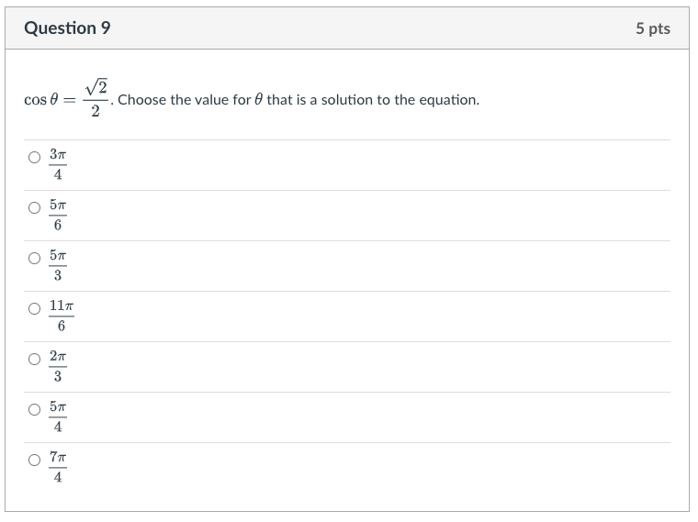Click the 3π/4 fraction label
The image size is (698, 522).
(58, 164)
